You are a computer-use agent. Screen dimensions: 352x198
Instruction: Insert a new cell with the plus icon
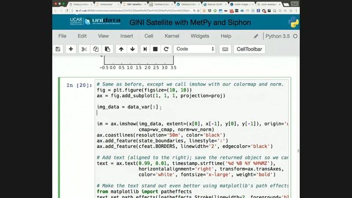(x=71, y=49)
